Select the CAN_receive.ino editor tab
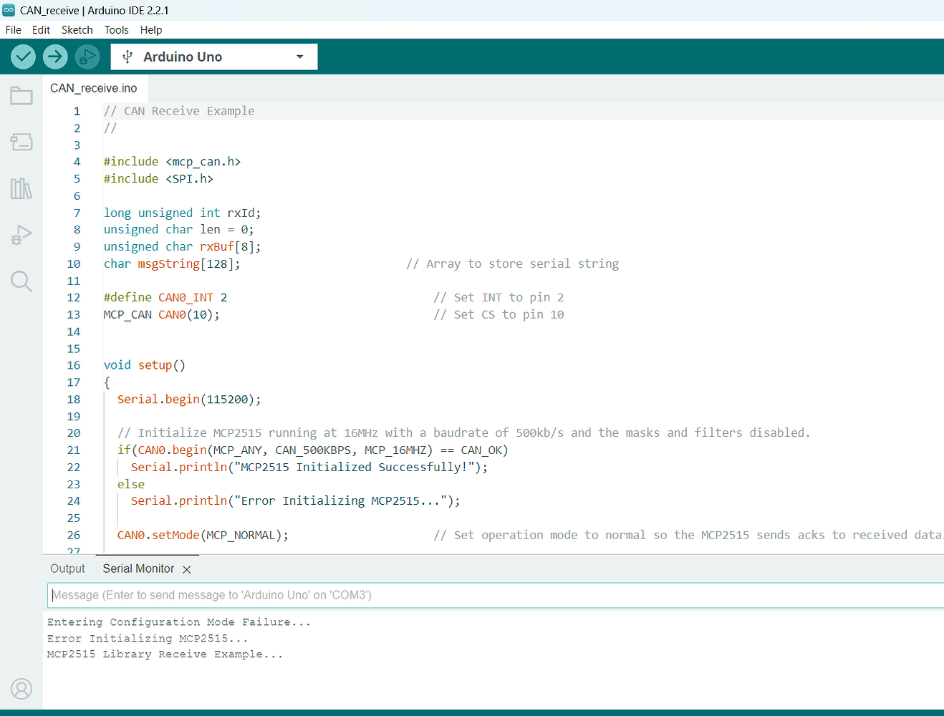 tap(93, 87)
